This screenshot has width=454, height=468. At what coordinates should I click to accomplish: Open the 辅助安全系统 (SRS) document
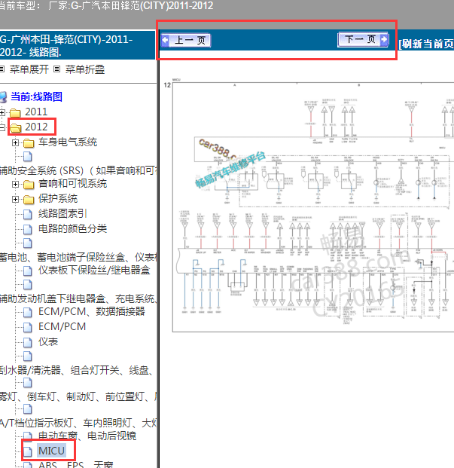(x=78, y=170)
